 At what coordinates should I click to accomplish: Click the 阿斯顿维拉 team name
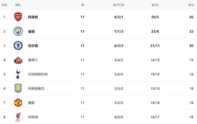[36, 89]
